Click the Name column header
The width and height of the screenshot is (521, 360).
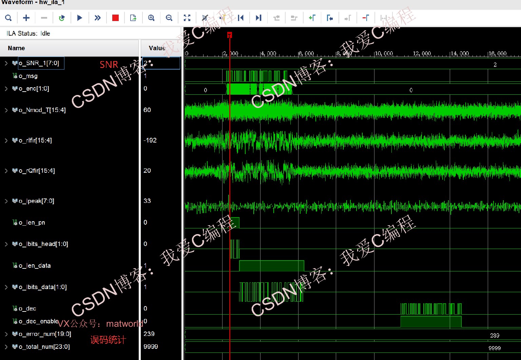pos(69,48)
